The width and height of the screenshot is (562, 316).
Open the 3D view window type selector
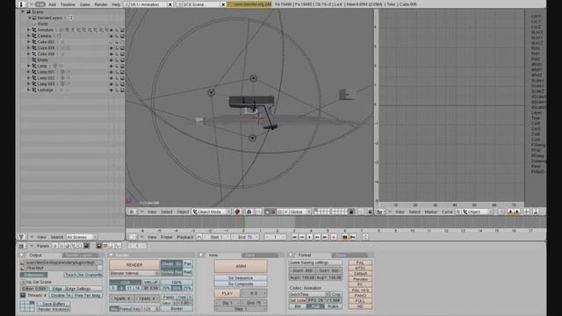(132, 212)
